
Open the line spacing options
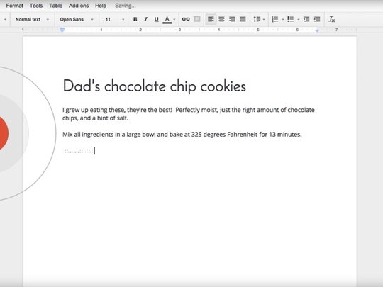[257, 19]
